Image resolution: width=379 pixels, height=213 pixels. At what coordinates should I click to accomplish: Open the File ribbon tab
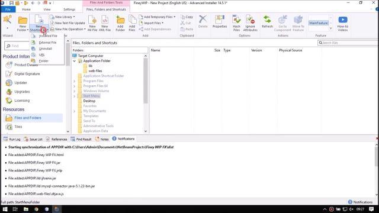(8, 9)
